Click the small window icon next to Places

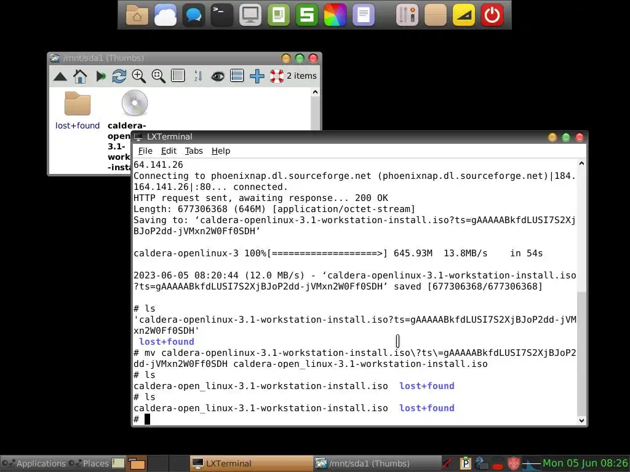point(118,463)
